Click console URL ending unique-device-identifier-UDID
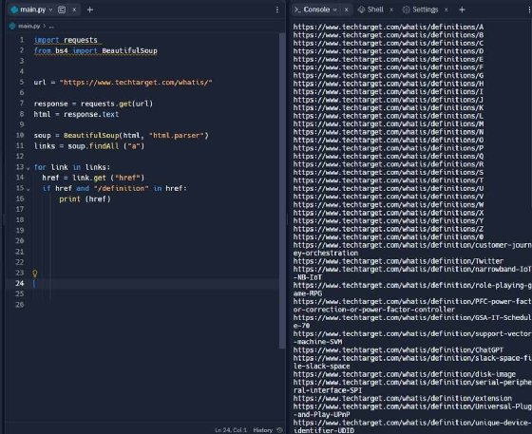This screenshot has width=532, height=434. pyautogui.click(x=412, y=426)
